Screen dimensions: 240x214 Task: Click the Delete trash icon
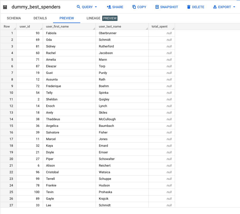pyautogui.click(x=189, y=7)
